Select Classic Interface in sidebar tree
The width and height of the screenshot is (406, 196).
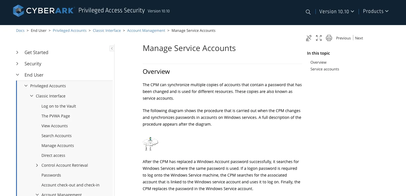(50, 96)
